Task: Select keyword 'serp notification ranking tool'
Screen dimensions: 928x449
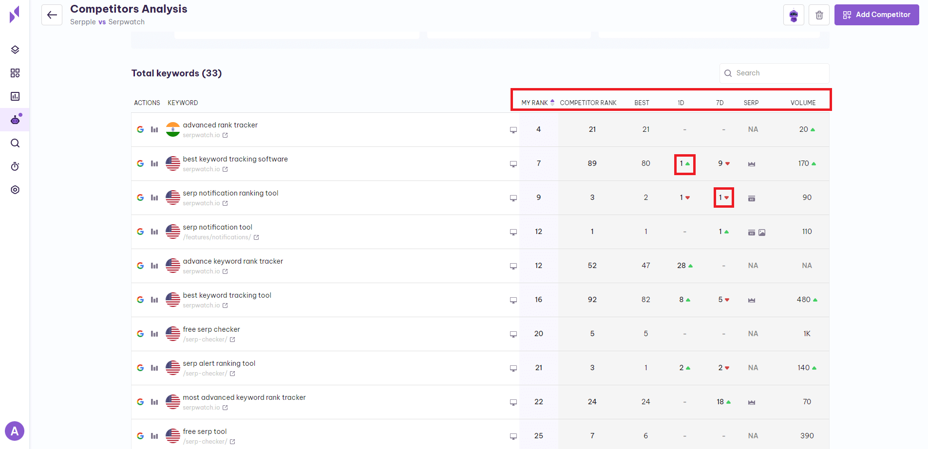Action: point(230,193)
